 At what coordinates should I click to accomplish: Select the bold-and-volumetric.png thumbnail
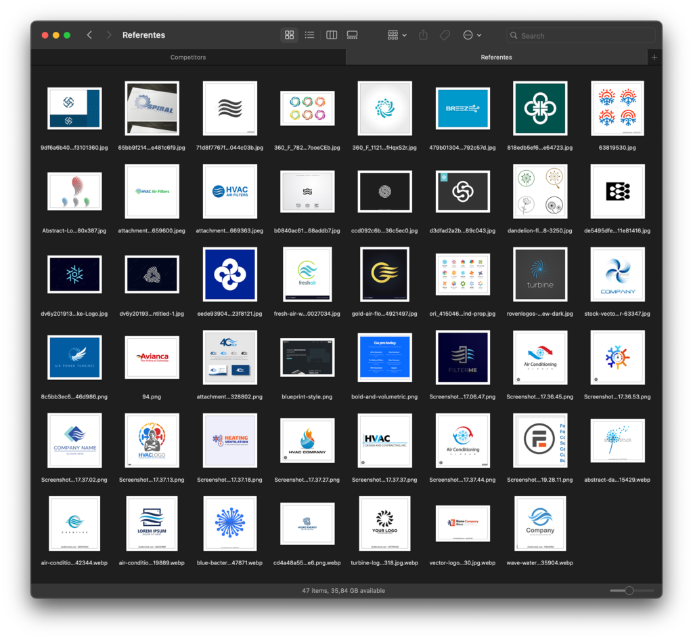384,357
